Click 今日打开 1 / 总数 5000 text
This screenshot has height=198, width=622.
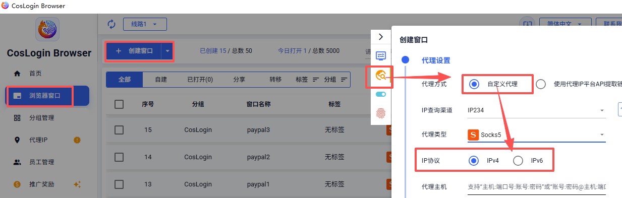pos(309,51)
